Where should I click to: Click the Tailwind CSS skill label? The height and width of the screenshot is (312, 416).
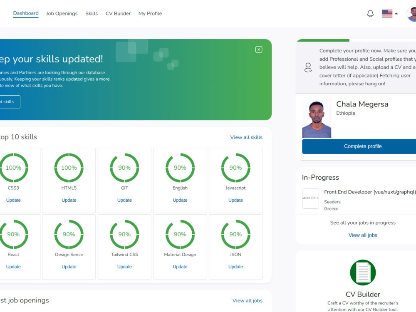[x=124, y=255]
